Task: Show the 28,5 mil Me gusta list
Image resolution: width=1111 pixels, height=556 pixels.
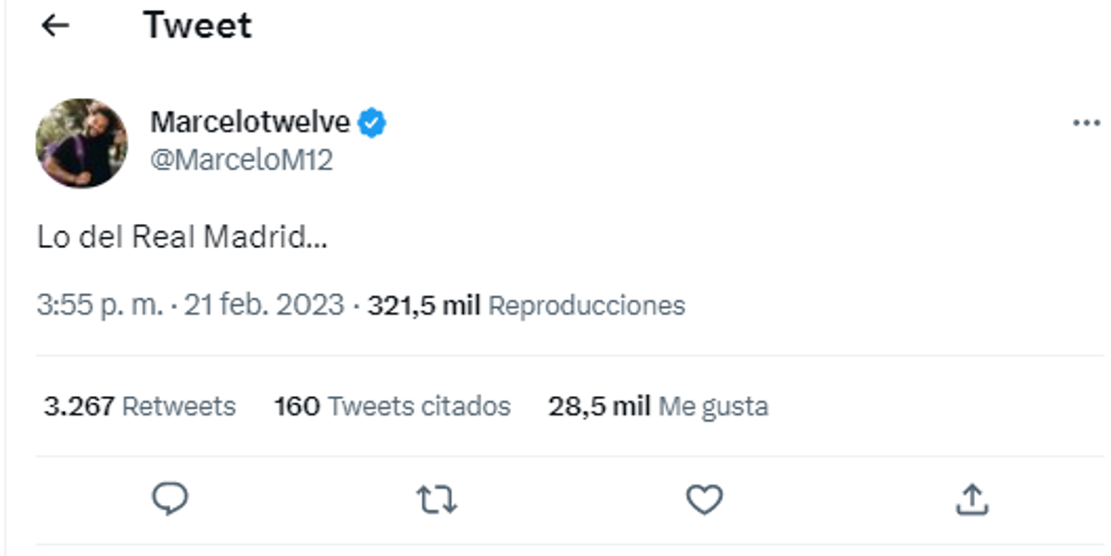Action: pyautogui.click(x=658, y=406)
